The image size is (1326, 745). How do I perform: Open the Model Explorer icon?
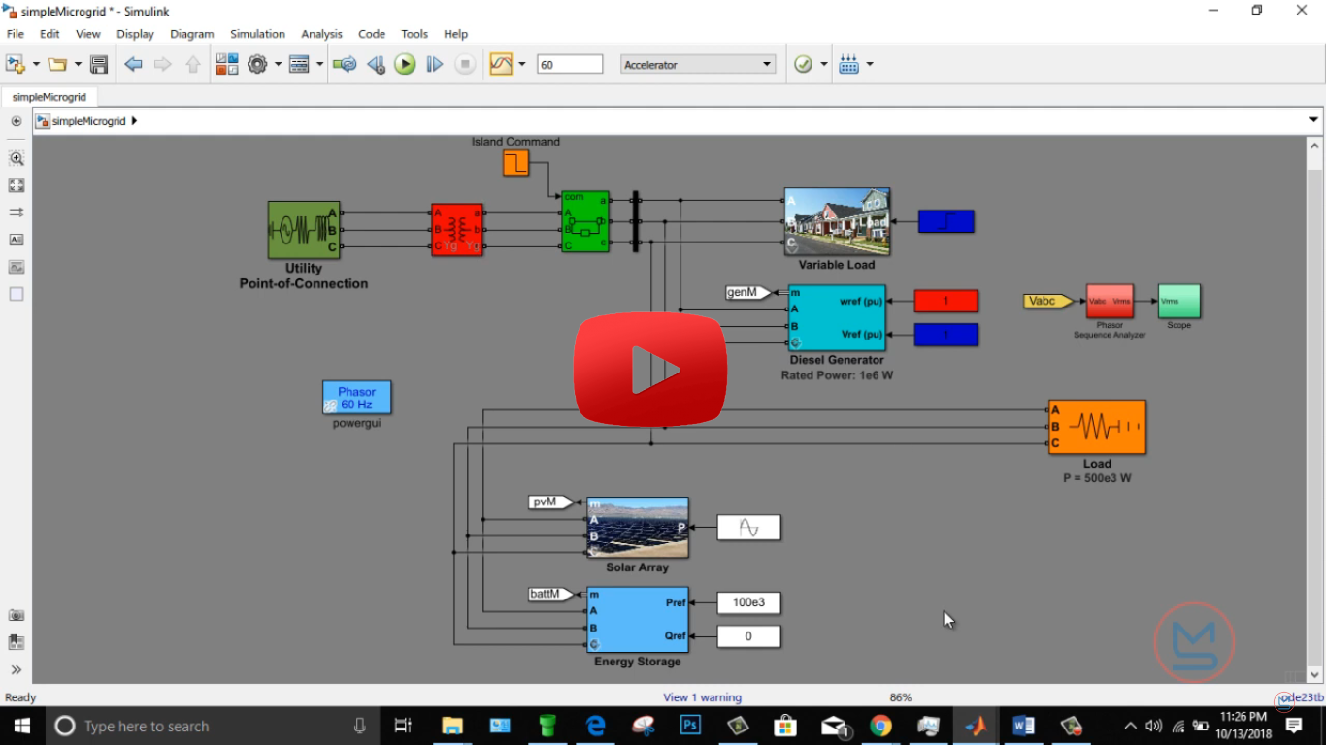299,64
